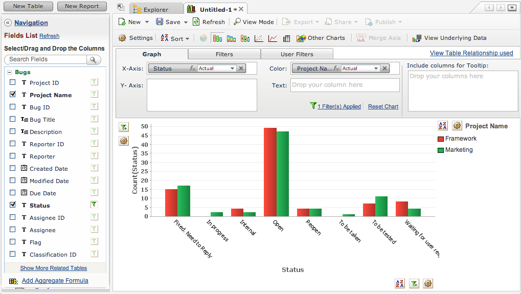This screenshot has height=294, width=521.
Task: Select the pie chart type icon
Action: tap(203, 38)
